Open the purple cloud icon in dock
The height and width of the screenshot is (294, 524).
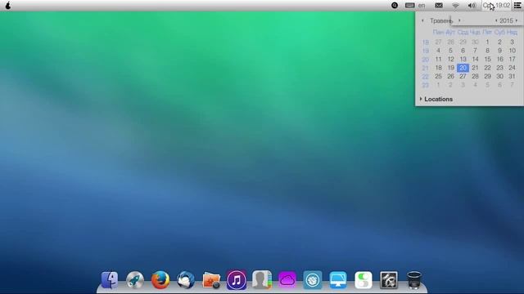[287, 280]
